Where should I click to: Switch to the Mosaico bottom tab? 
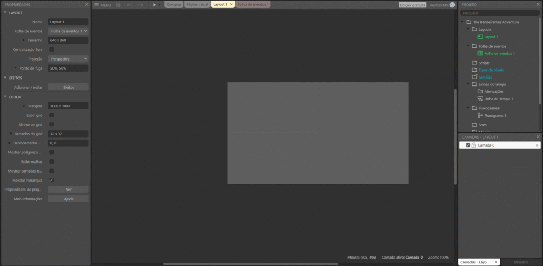tap(521, 262)
